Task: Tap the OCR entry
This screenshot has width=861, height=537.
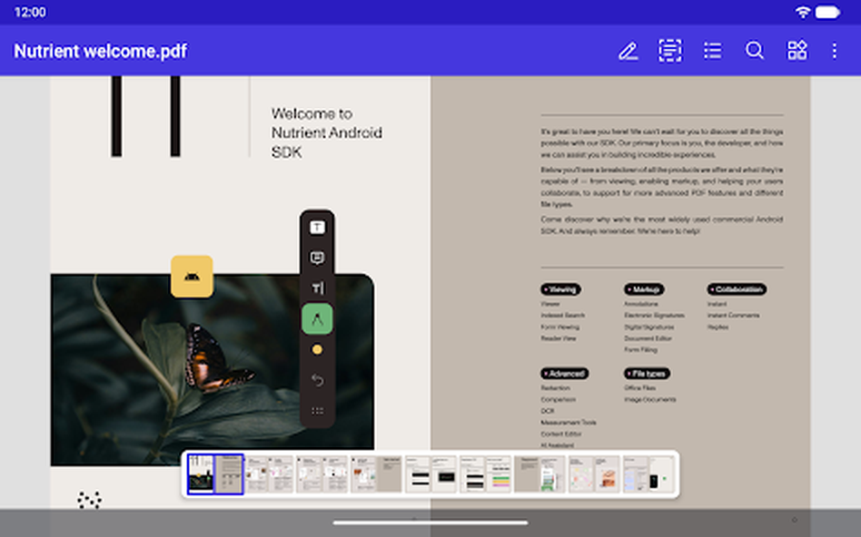Action: pos(548,411)
